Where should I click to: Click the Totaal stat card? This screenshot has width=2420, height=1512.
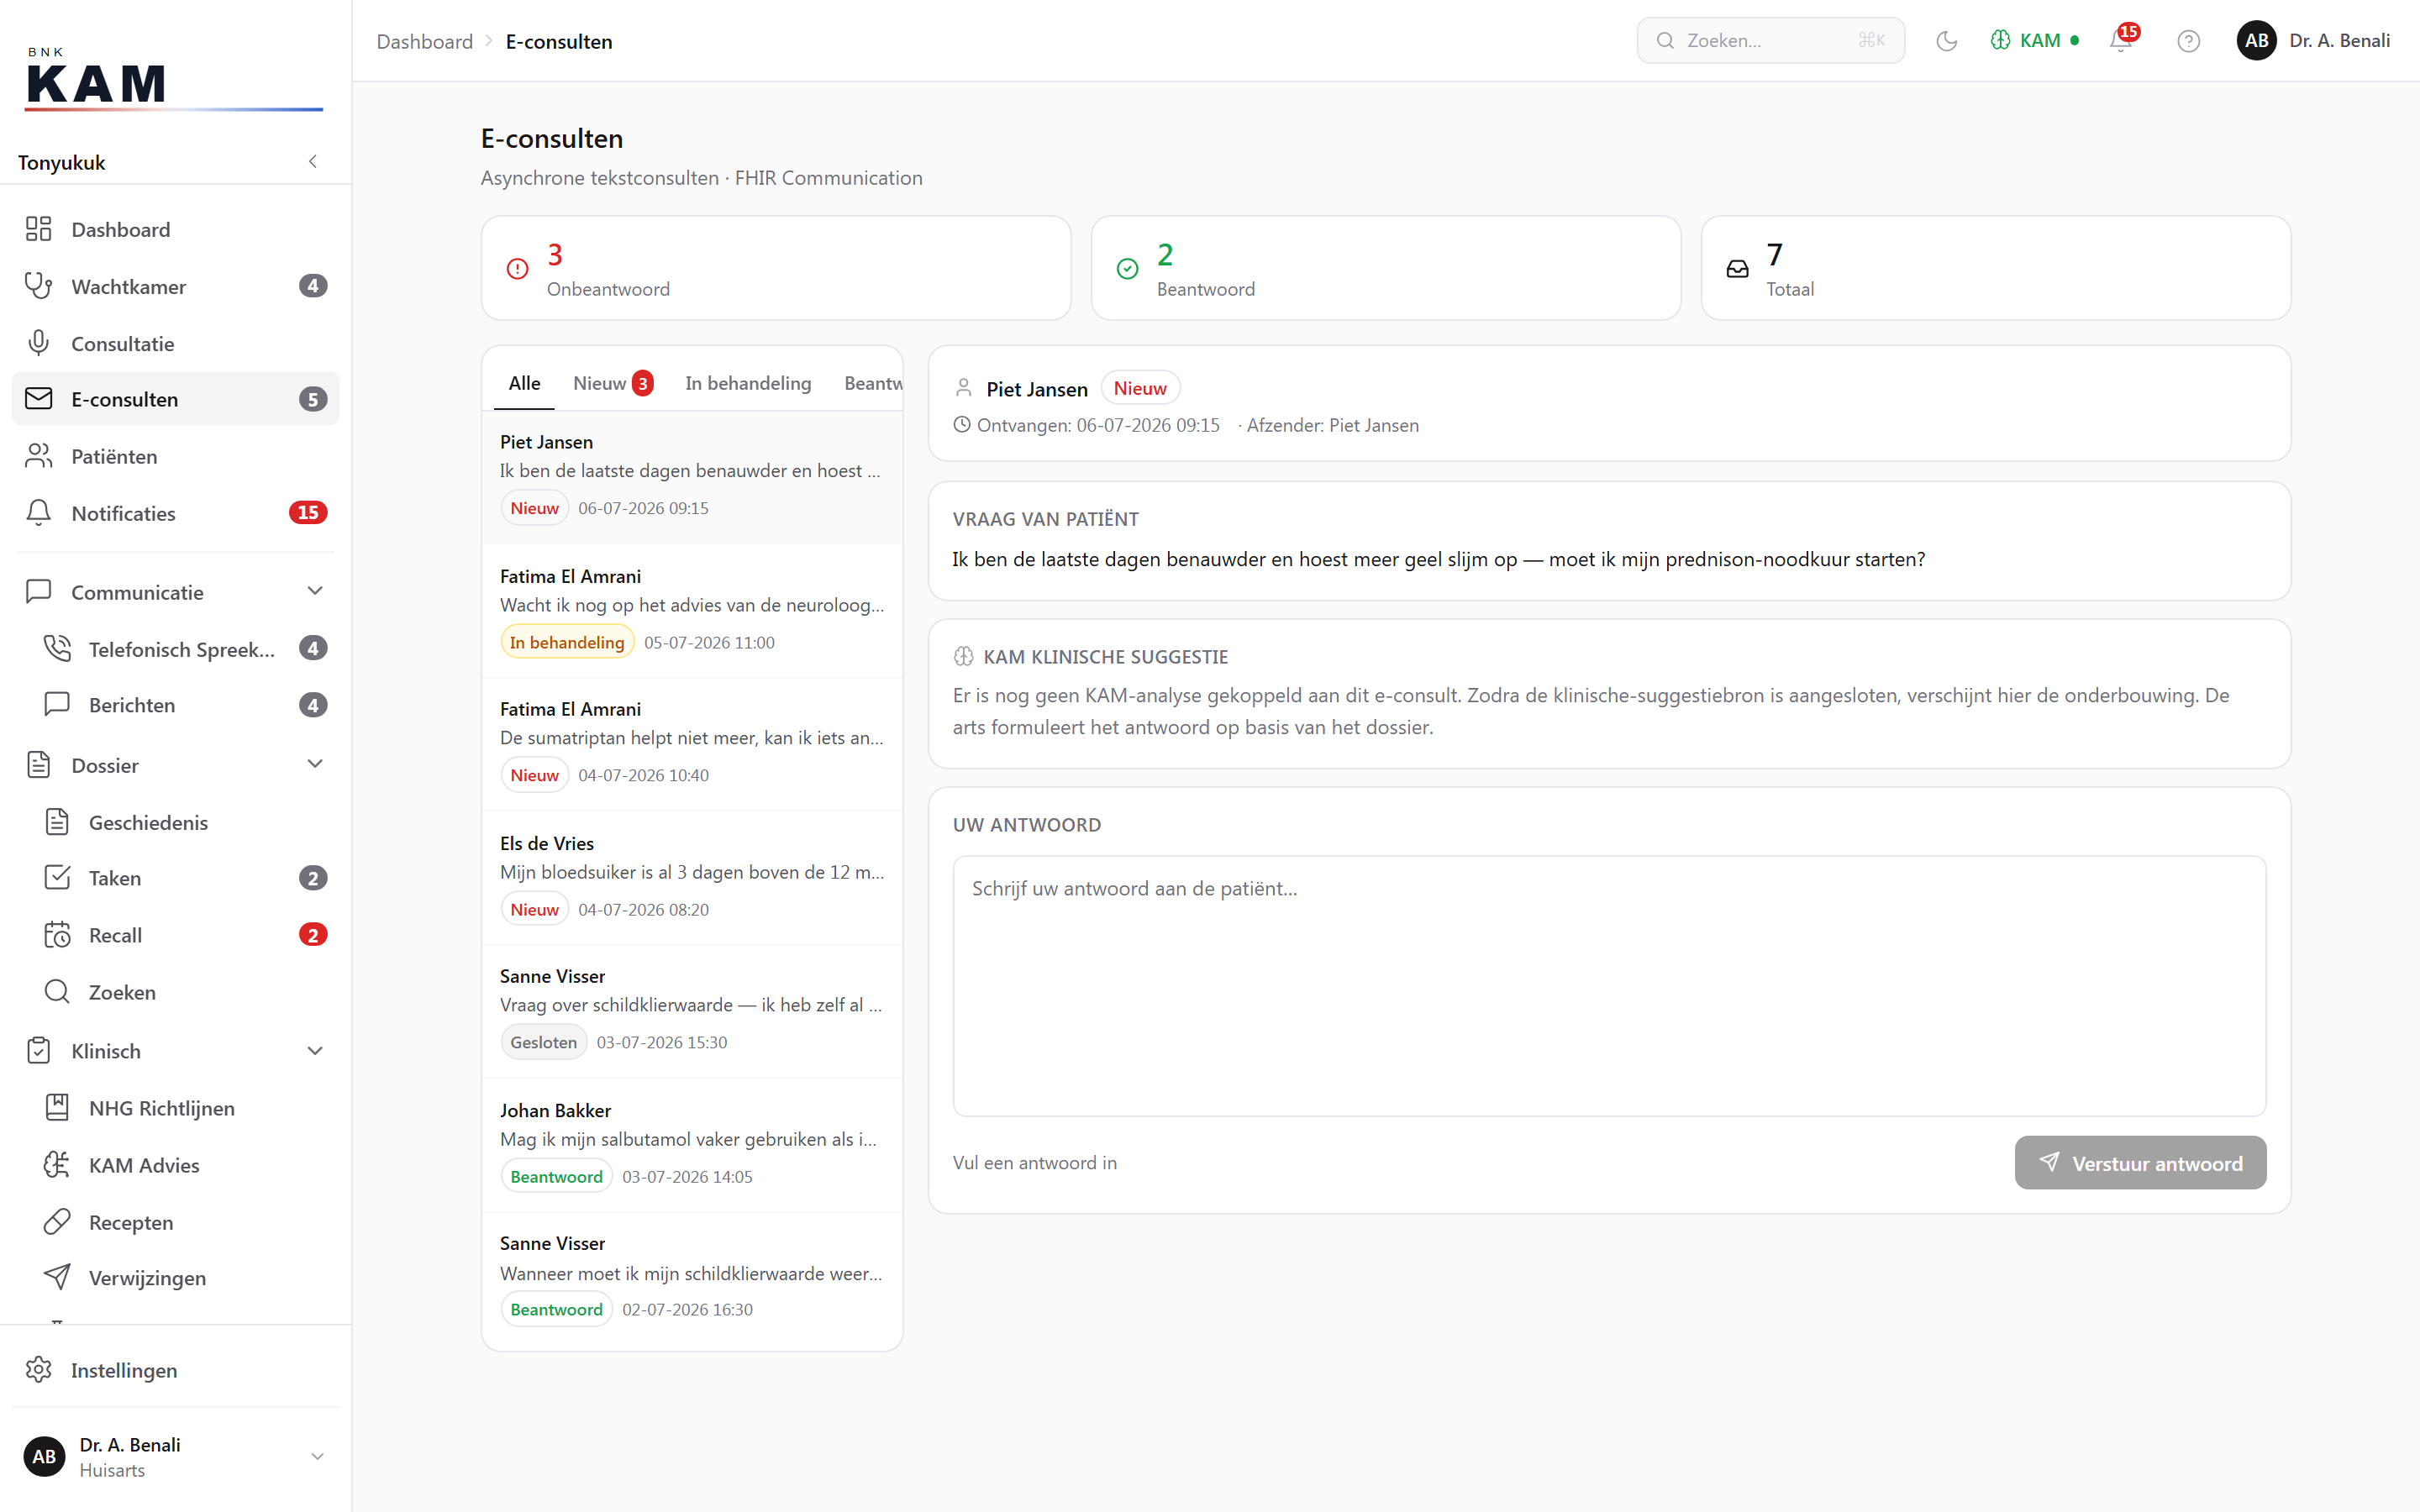(x=1996, y=268)
